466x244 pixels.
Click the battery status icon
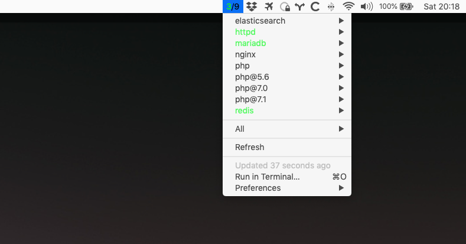pyautogui.click(x=406, y=6)
